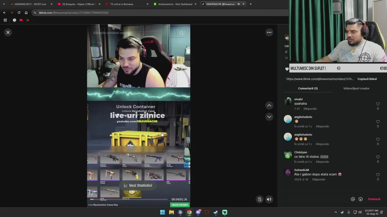The height and width of the screenshot is (217, 387).
Task: Go back in browser history
Action: [x=4, y=13]
